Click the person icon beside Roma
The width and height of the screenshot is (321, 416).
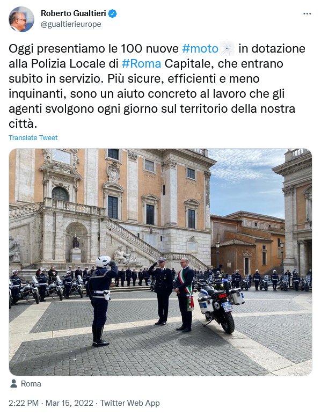click(x=13, y=384)
